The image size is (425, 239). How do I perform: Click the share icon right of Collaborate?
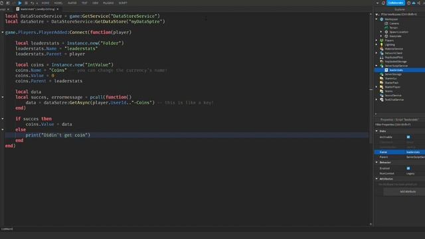pyautogui.click(x=419, y=3)
